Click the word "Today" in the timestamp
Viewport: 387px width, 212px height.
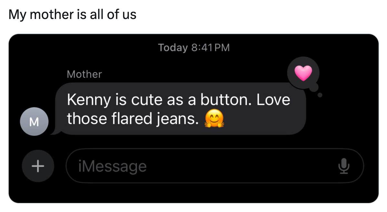pos(173,48)
